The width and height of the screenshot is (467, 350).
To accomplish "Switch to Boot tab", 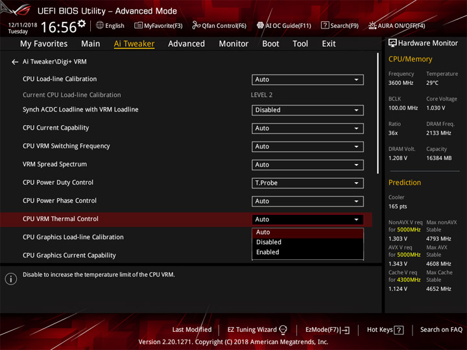I will 270,44.
